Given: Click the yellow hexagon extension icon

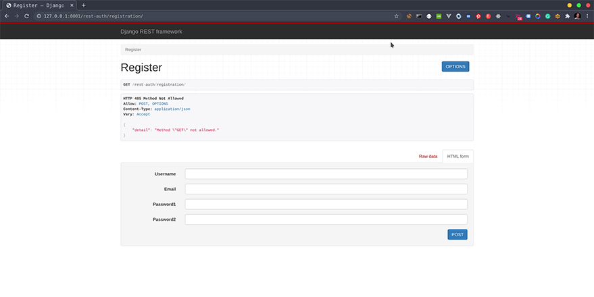Looking at the screenshot, I should pos(558,16).
